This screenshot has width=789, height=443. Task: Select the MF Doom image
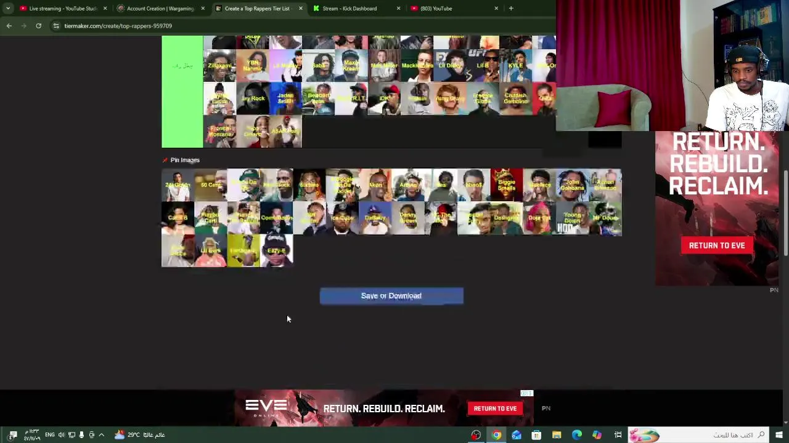click(x=605, y=218)
